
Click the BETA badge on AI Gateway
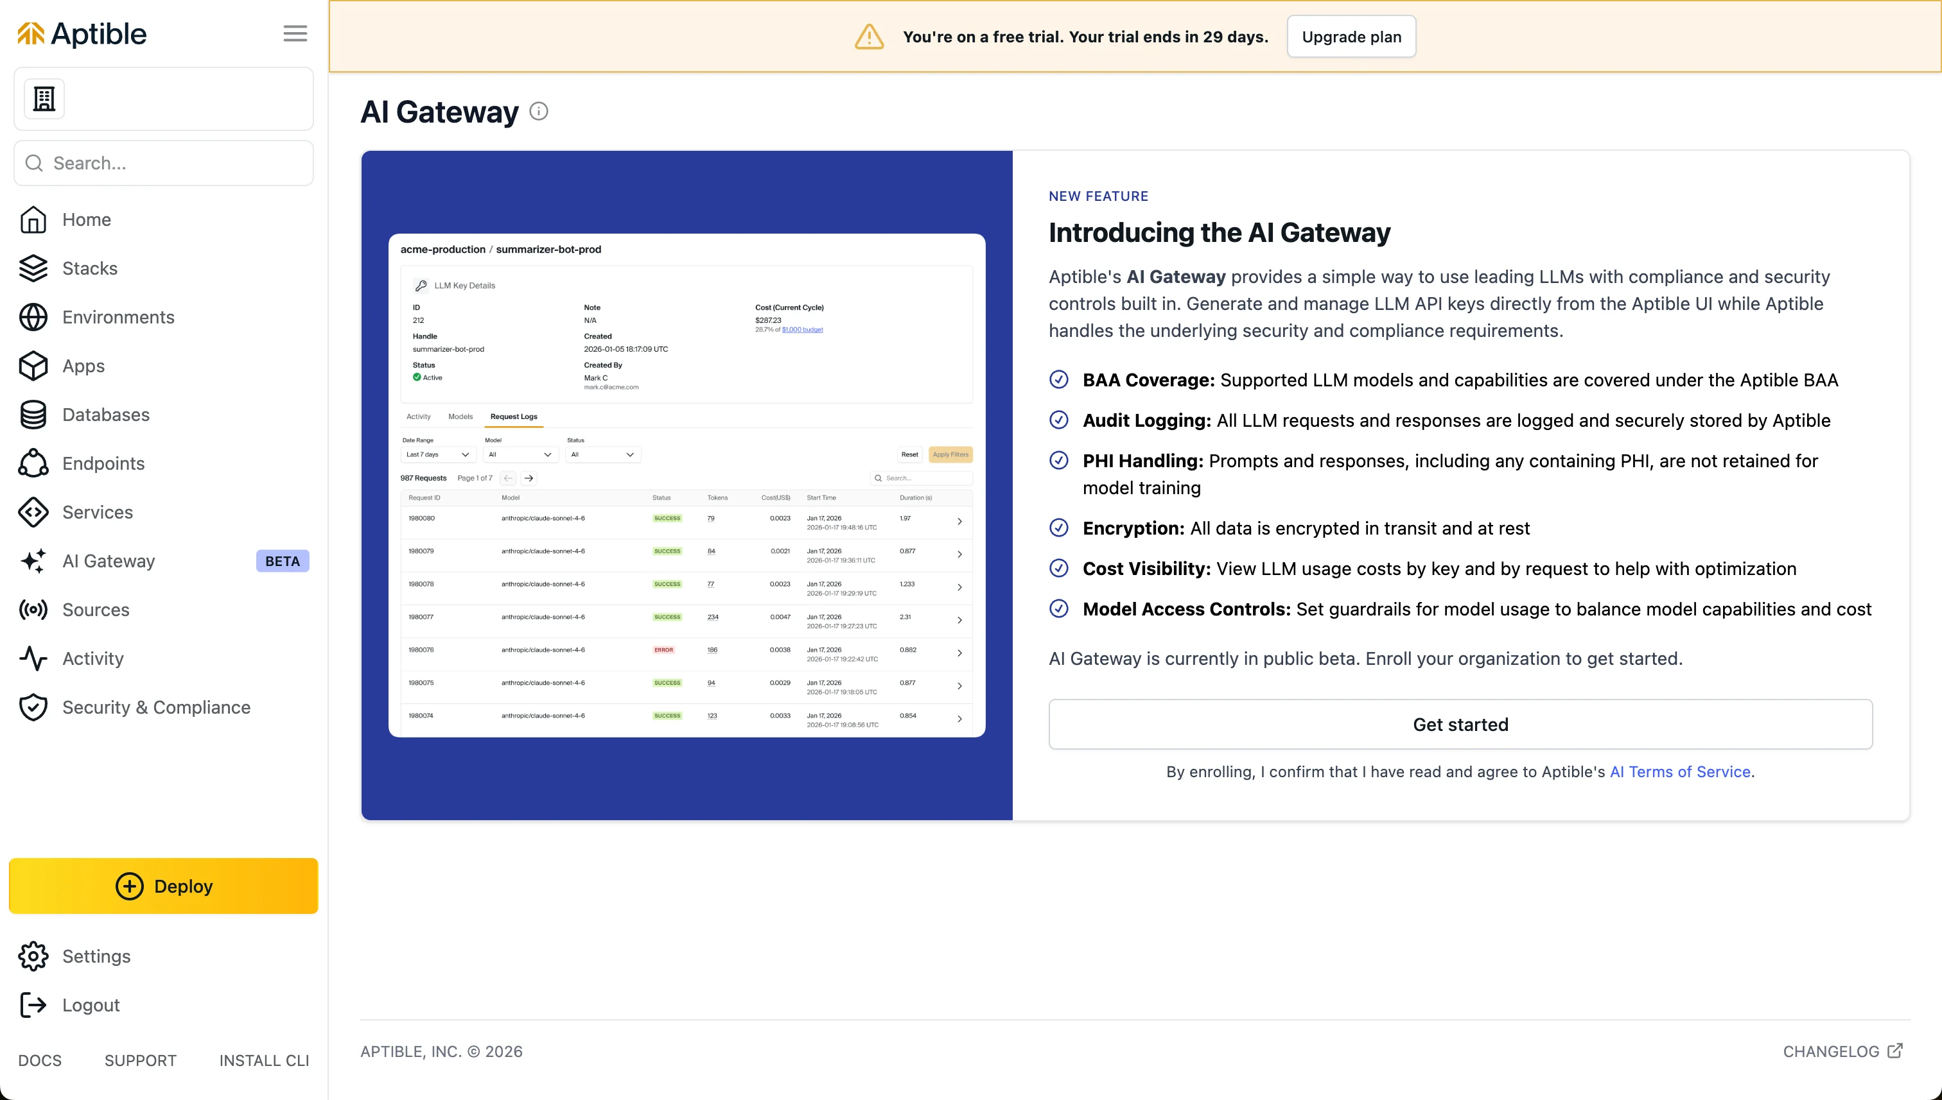click(283, 560)
